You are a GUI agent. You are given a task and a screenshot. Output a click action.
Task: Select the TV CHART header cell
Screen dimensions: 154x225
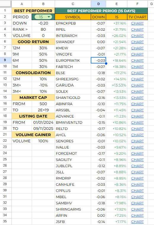point(137,17)
